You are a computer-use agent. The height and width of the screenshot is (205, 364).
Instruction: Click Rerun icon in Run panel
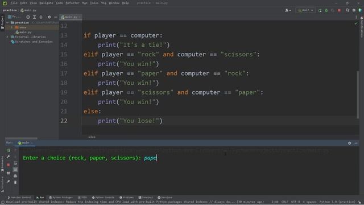click(x=9, y=150)
